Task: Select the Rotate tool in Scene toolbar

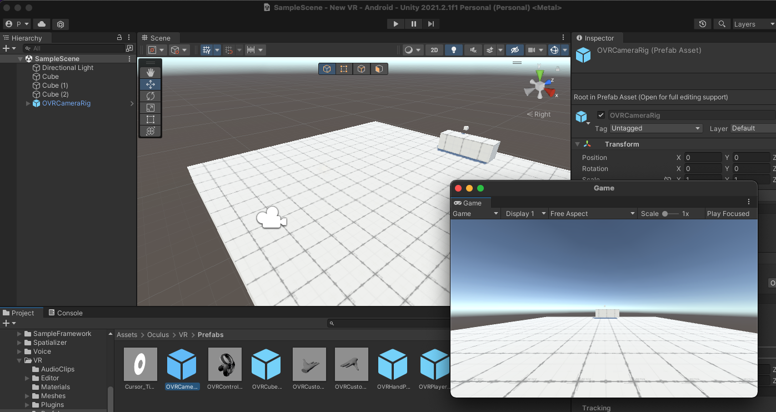Action: [150, 96]
